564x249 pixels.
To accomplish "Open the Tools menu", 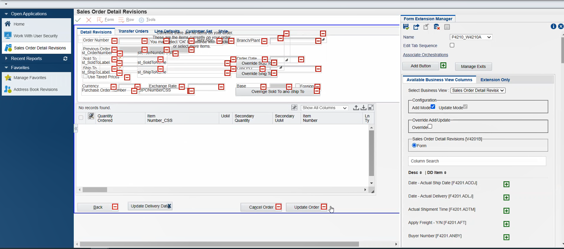I will coord(147,20).
